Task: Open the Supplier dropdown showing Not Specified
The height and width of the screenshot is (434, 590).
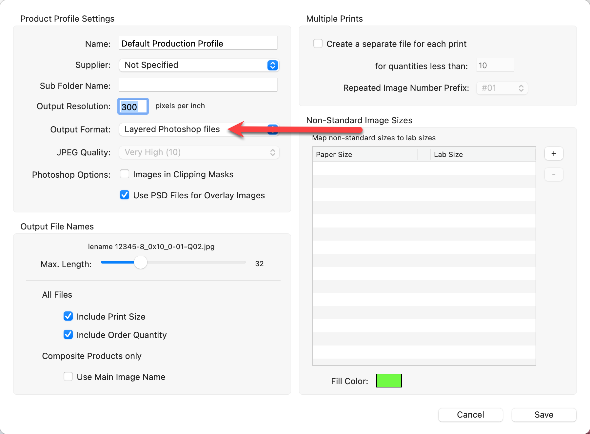Action: [x=199, y=65]
